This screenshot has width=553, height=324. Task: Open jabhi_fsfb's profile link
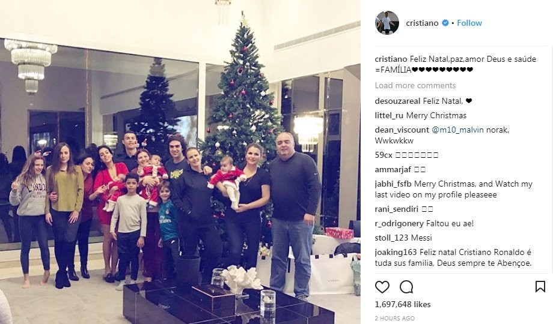(x=393, y=184)
